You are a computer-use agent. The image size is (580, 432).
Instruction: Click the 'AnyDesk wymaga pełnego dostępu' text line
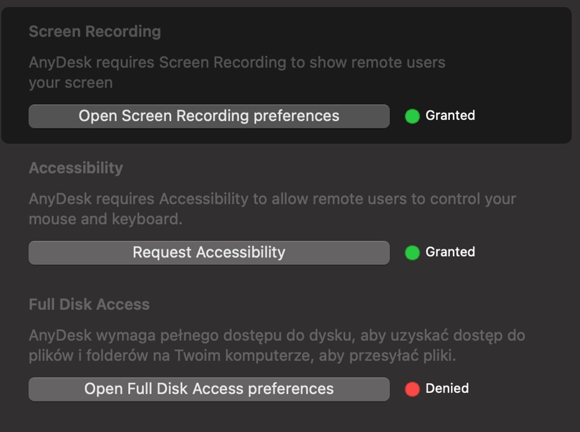click(276, 336)
